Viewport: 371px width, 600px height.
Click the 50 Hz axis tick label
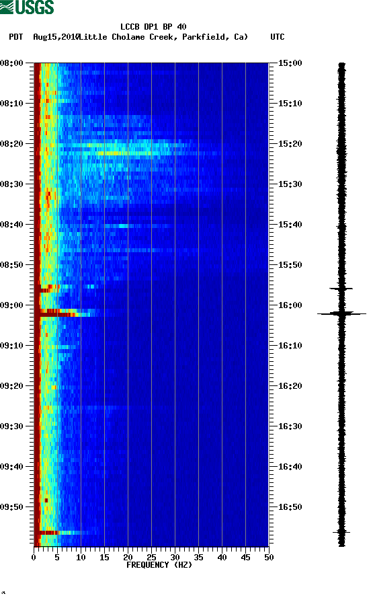(269, 558)
